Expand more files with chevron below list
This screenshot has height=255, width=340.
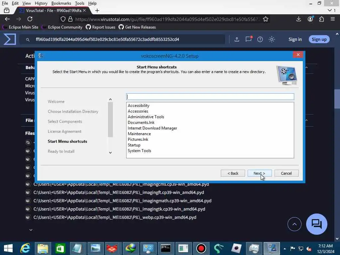31,230
